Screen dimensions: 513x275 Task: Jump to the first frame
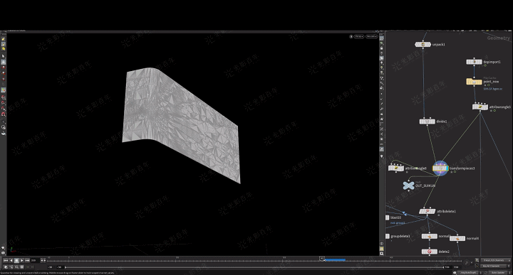(6, 260)
